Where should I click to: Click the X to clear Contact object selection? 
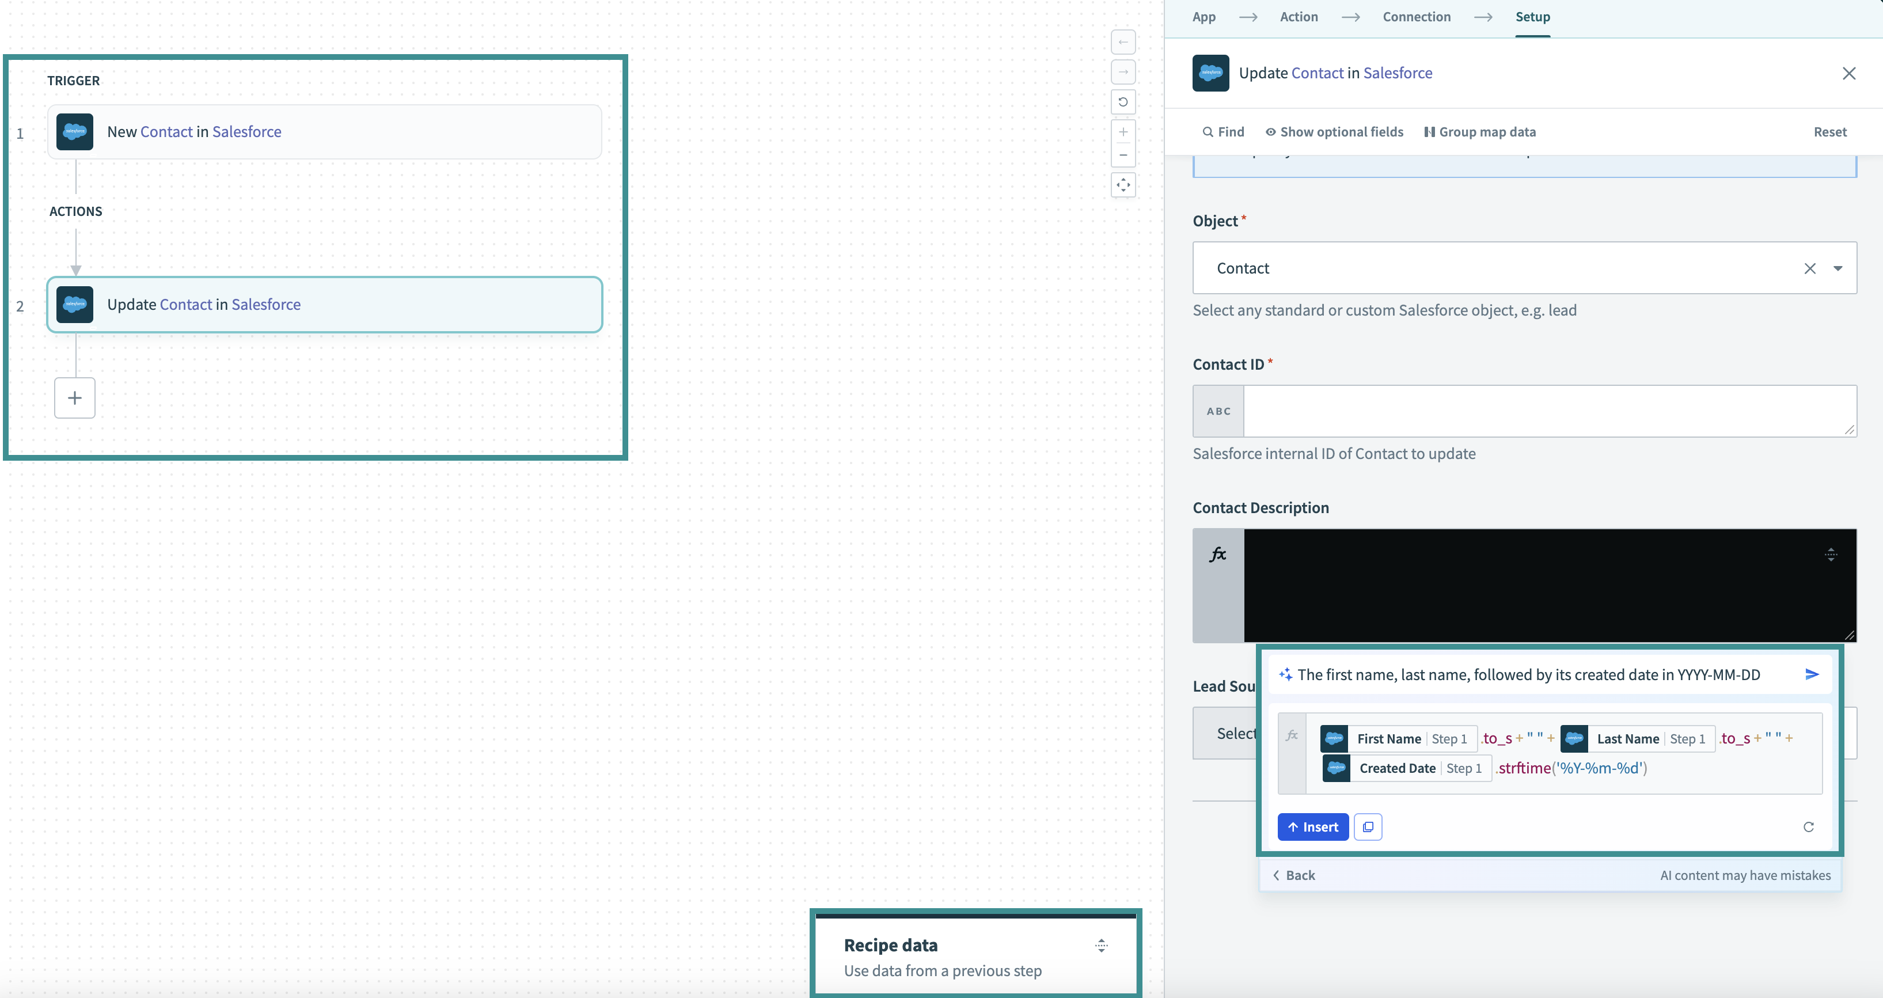click(x=1809, y=268)
